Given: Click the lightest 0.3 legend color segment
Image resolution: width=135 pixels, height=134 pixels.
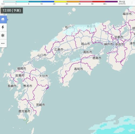Looking at the screenshot, I should pos(9,2).
